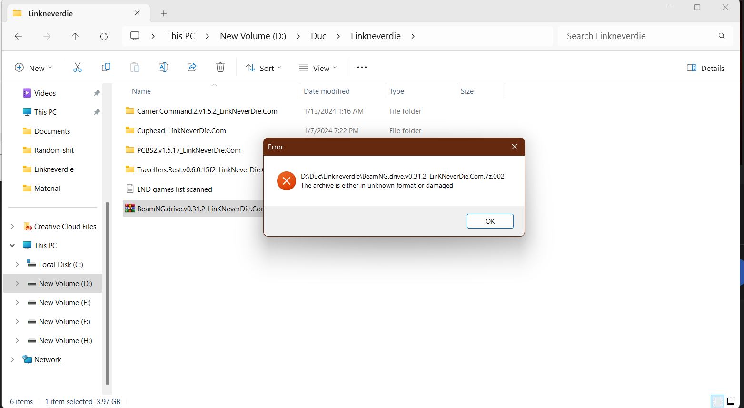This screenshot has height=408, width=744.
Task: Open the Sort dropdown menu
Action: pyautogui.click(x=263, y=68)
